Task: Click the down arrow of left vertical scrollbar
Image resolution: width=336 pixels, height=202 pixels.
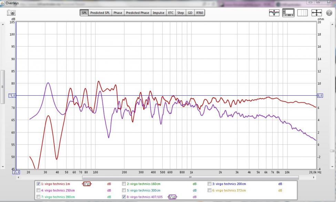Action: (2, 166)
